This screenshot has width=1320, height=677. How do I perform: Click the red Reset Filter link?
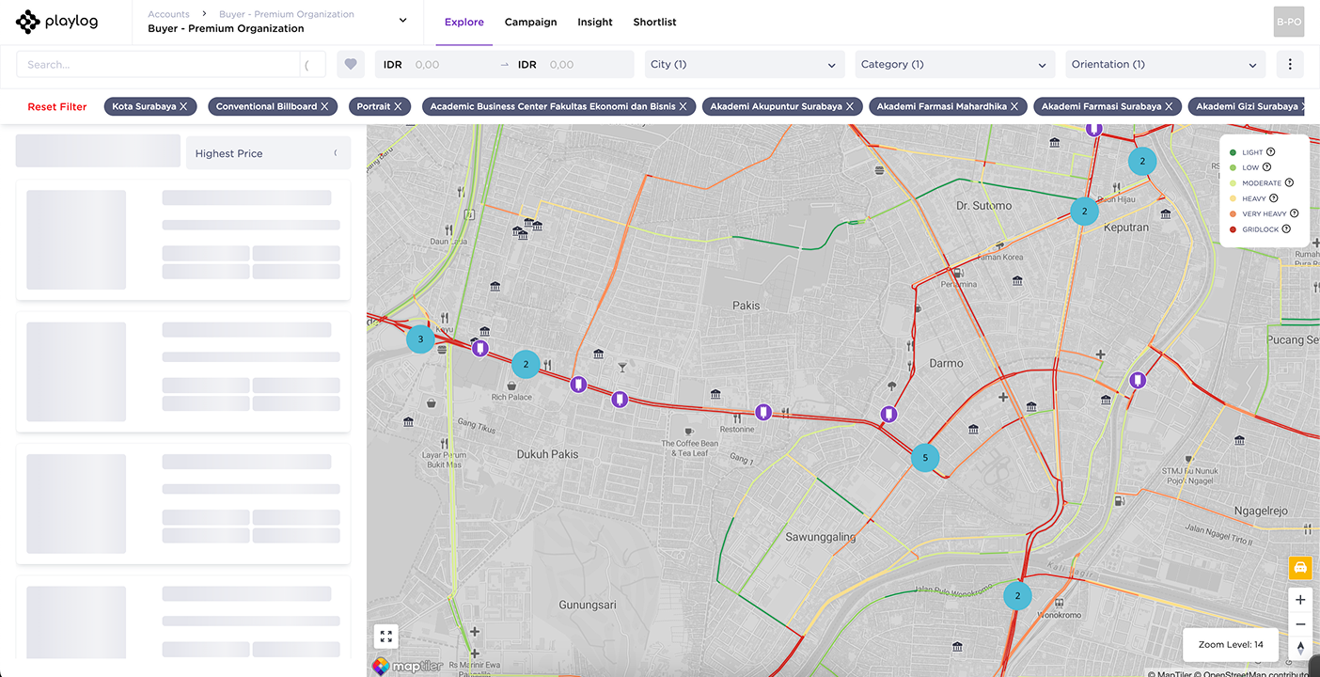[57, 107]
